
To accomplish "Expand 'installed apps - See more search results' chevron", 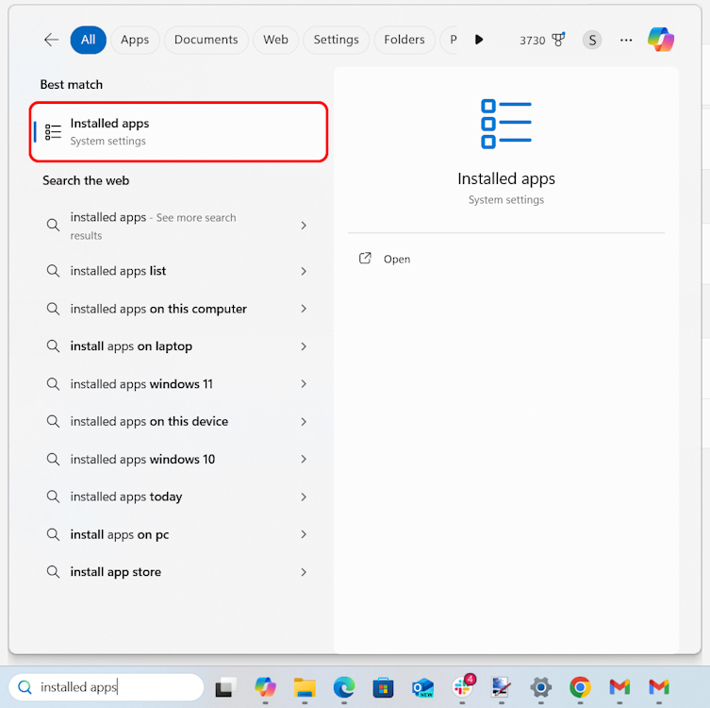I will (x=304, y=226).
